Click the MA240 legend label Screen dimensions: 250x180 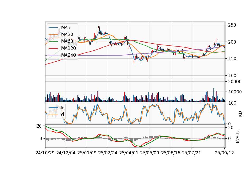coord(68,55)
